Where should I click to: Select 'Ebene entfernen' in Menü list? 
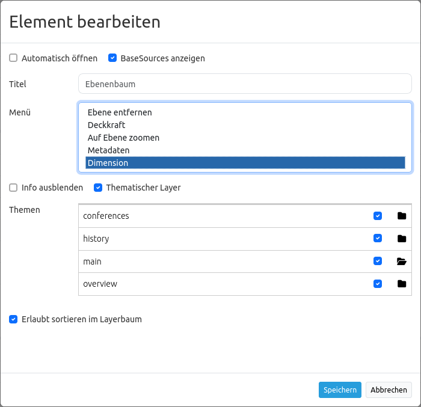pyautogui.click(x=120, y=112)
